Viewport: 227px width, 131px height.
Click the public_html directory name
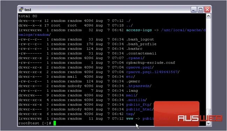139,109
